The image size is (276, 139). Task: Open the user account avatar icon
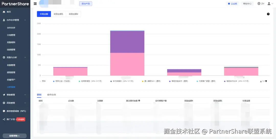[269, 4]
